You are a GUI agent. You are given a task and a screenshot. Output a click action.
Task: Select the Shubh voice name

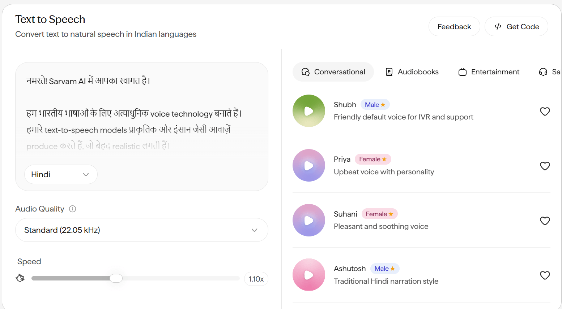pos(345,105)
